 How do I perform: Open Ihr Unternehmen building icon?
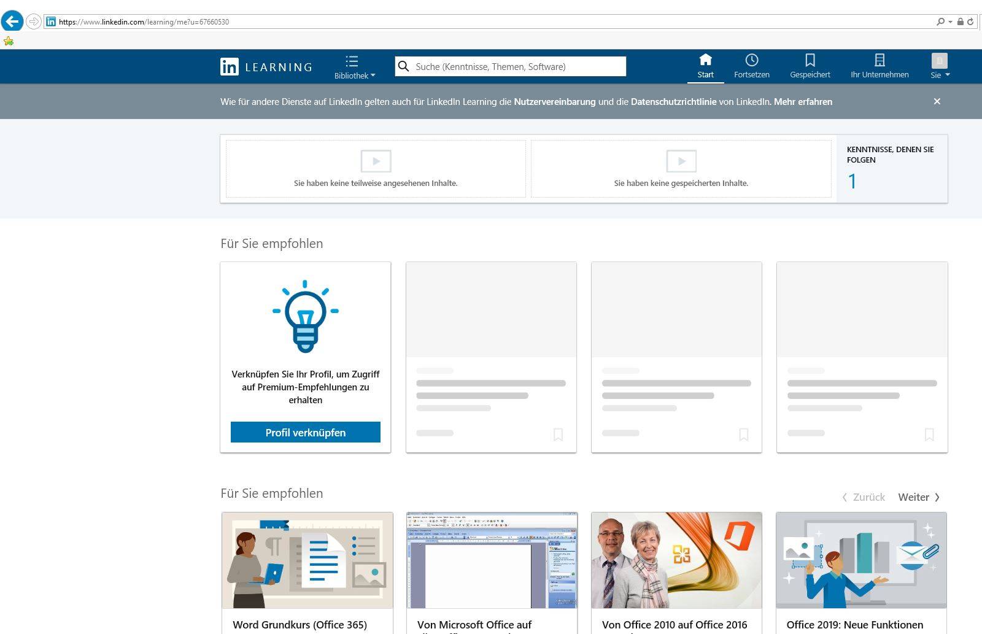tap(879, 60)
